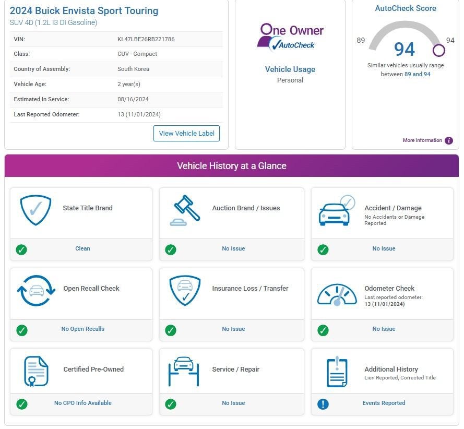Open No Issue link under Service / Repair
Image resolution: width=464 pixels, height=429 pixels.
pyautogui.click(x=233, y=403)
